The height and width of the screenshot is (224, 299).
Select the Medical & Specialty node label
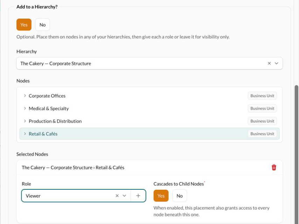tap(49, 108)
